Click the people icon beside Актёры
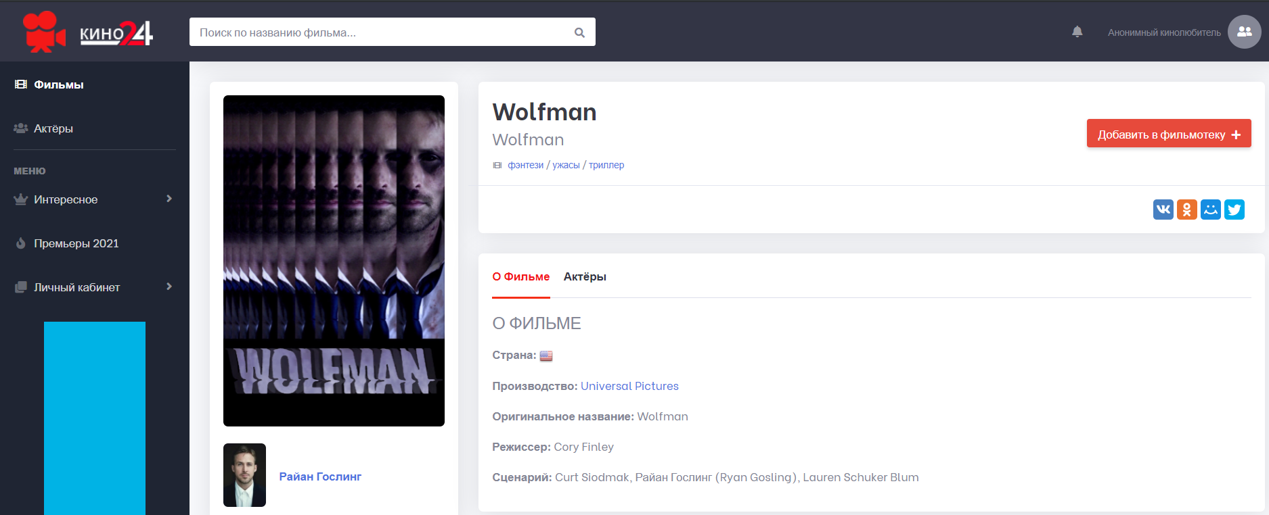Image resolution: width=1269 pixels, height=515 pixels. click(x=21, y=128)
